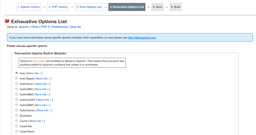Viewport: 256px width, 135px height.
Task: Uncheck the Asis module checkbox
Action: pos(16,73)
